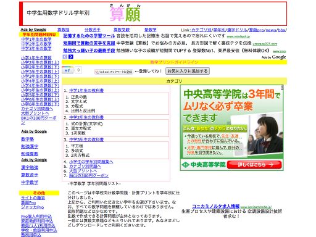The width and height of the screenshot is (316, 237).
Task: Open the 小学5年生の算数(上) sidebar link
Action: pos(40,90)
